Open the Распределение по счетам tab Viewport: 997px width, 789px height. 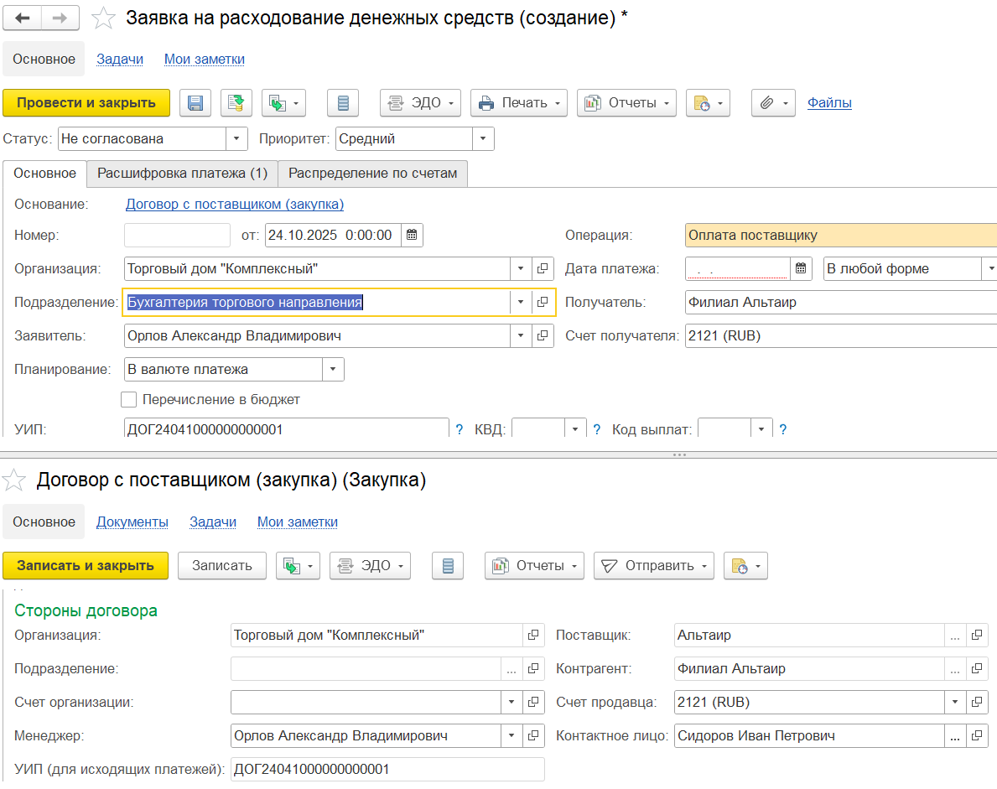tap(373, 174)
